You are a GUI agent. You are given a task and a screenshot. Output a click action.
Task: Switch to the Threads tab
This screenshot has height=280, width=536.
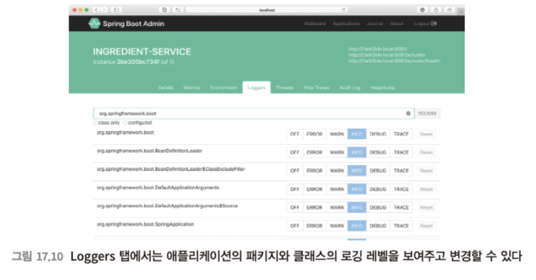tap(285, 87)
